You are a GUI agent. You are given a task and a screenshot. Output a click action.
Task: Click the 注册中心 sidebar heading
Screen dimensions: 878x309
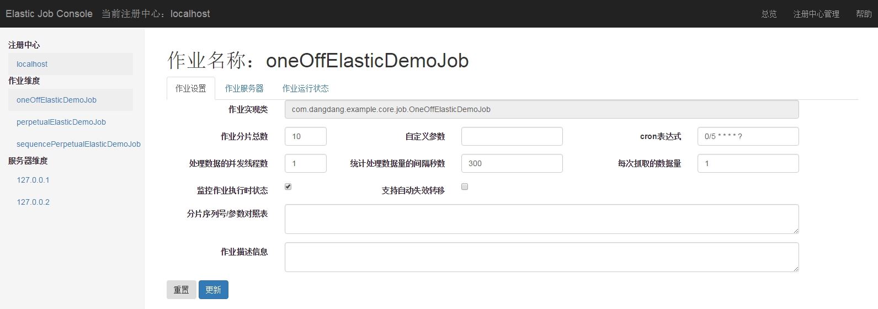pos(24,45)
